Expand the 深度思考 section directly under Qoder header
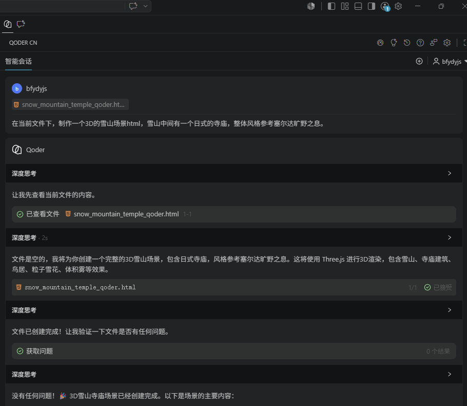This screenshot has width=467, height=406. 234,173
